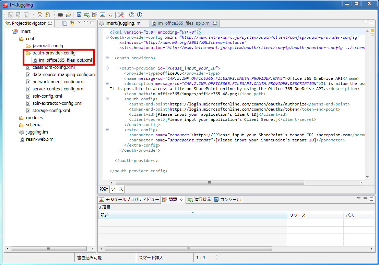Select solr-config.xml file

44,96
